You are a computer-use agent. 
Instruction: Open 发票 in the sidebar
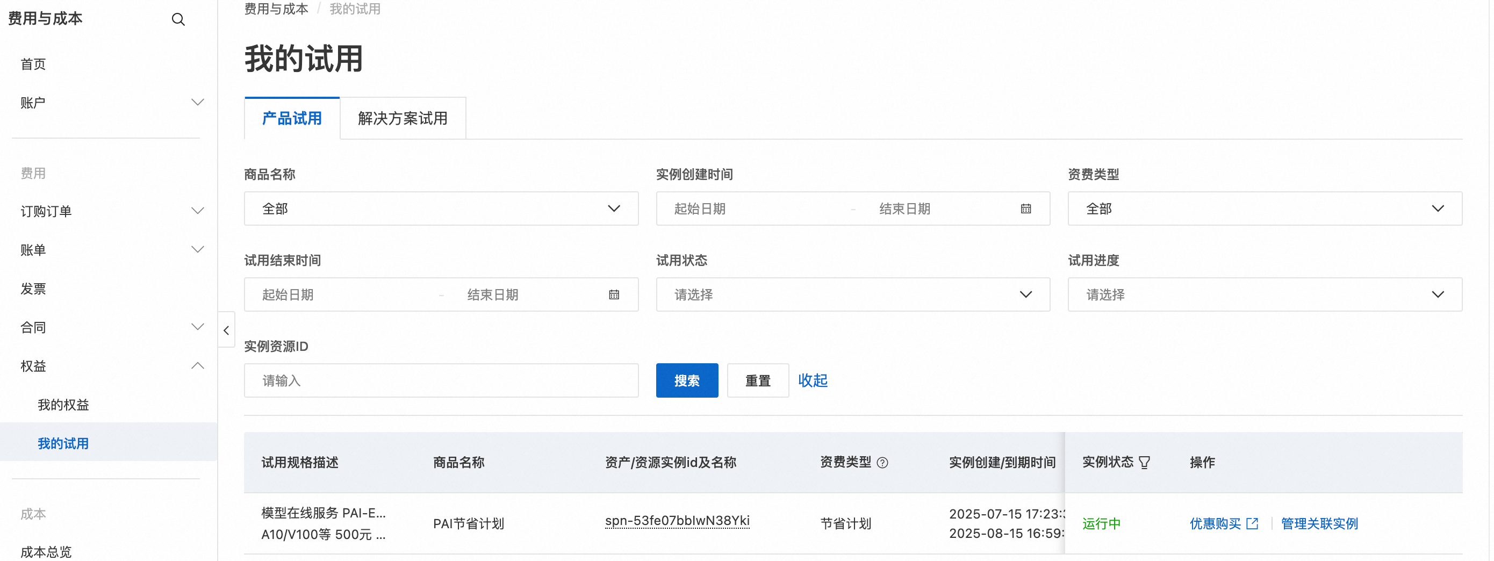[x=33, y=289]
